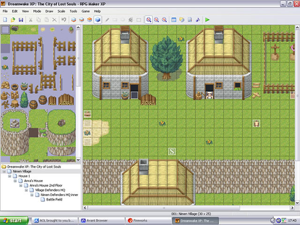Open the Game menu

click(x=85, y=11)
